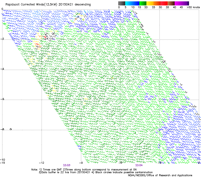Click the chart title 'Rapidsact Corrected Winds(12.5KM)'
Screen dimensions: 201x177
coord(31,5)
